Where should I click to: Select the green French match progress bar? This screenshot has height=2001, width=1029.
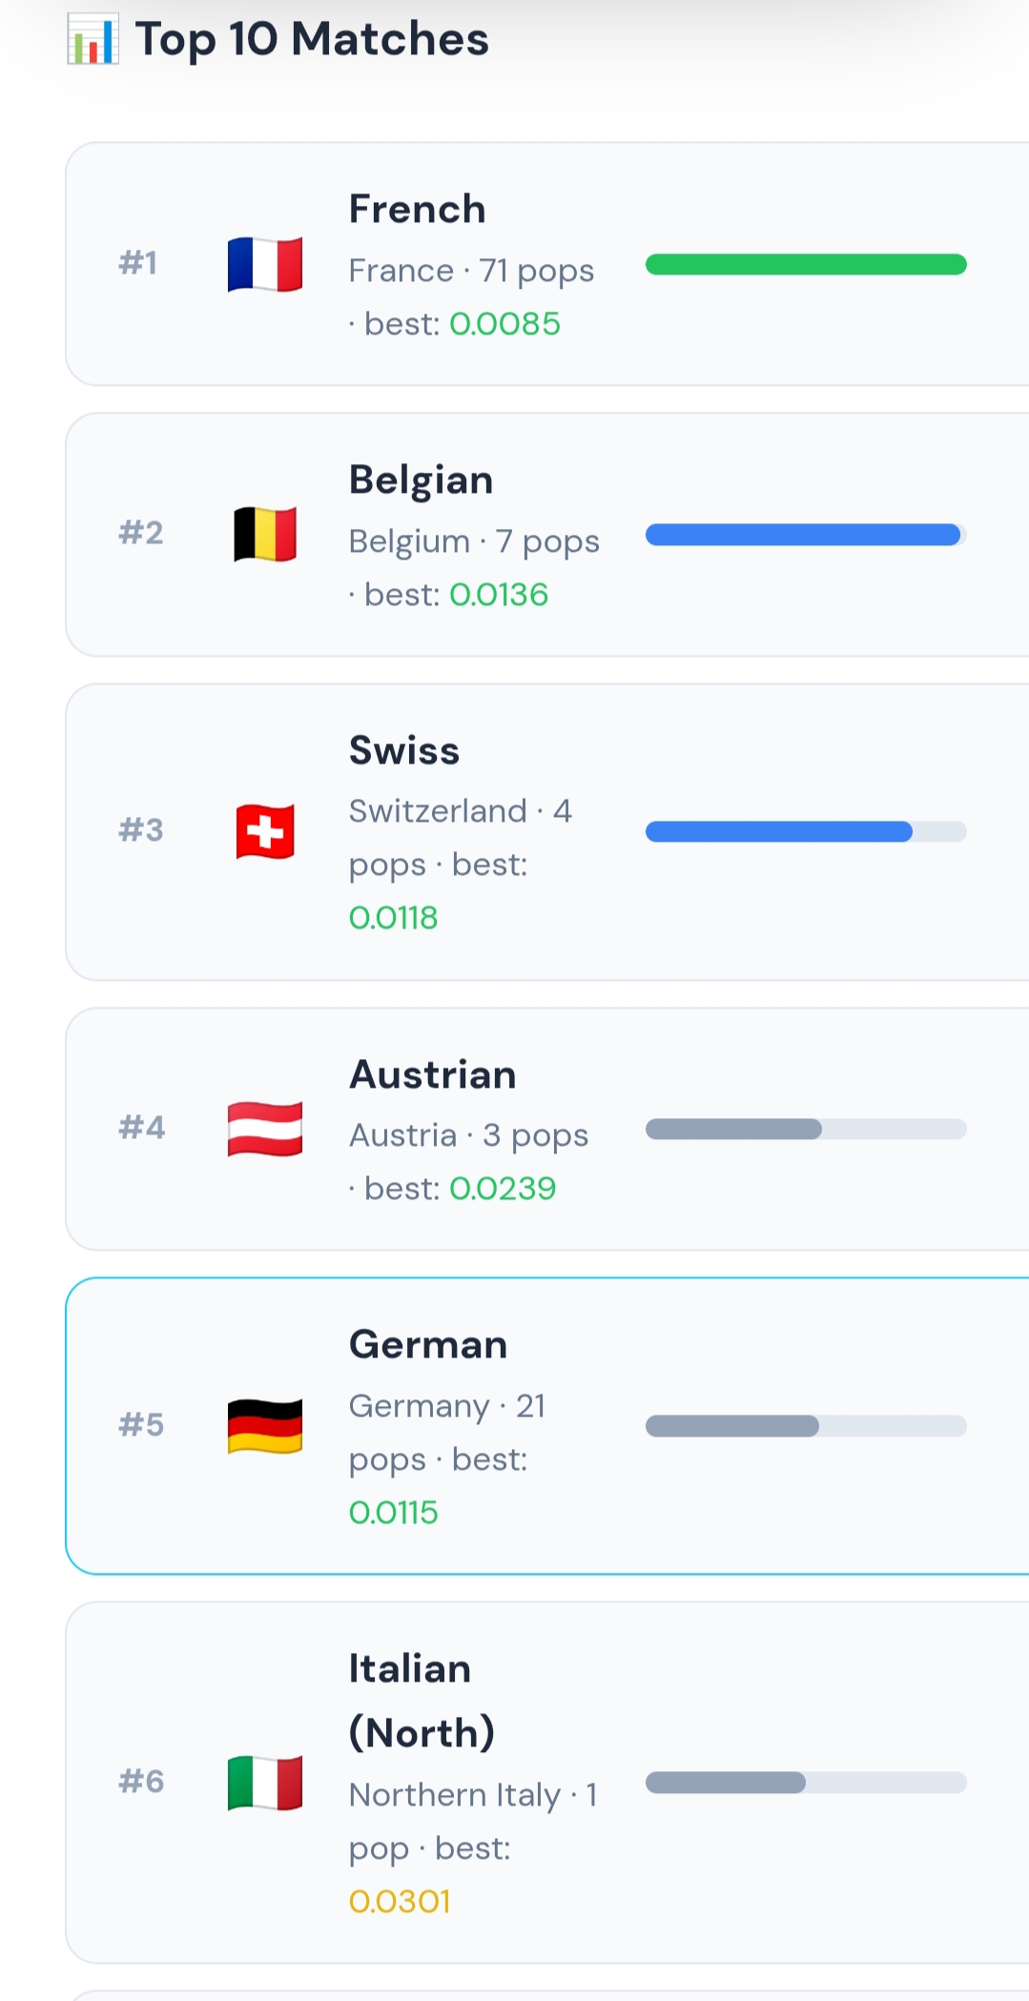pyautogui.click(x=806, y=264)
